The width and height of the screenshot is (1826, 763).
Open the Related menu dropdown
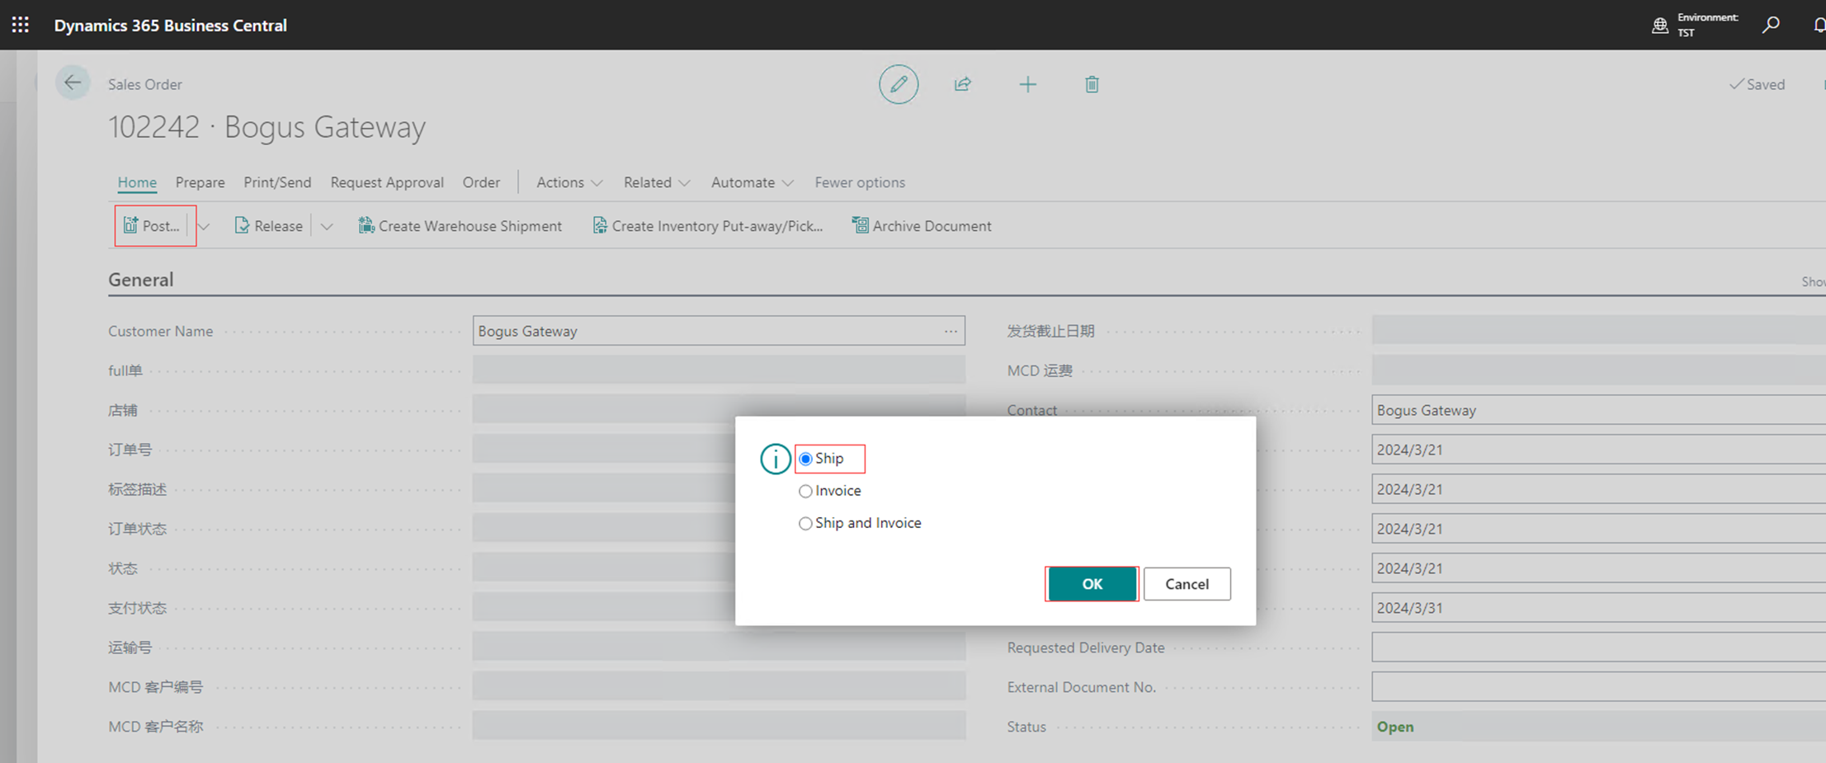coord(657,182)
